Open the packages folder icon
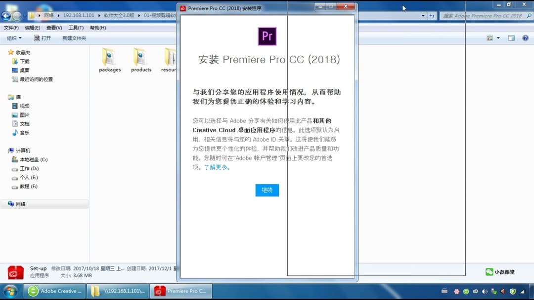Screen dimensions: 534x300 109,57
